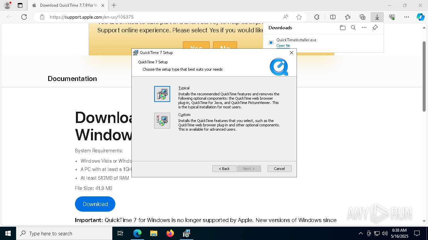The height and width of the screenshot is (240, 428).
Task: Click the blue Download button on page
Action: [95, 204]
